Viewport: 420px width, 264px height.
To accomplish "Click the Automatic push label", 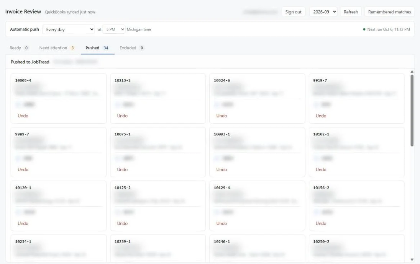I will pyautogui.click(x=25, y=29).
